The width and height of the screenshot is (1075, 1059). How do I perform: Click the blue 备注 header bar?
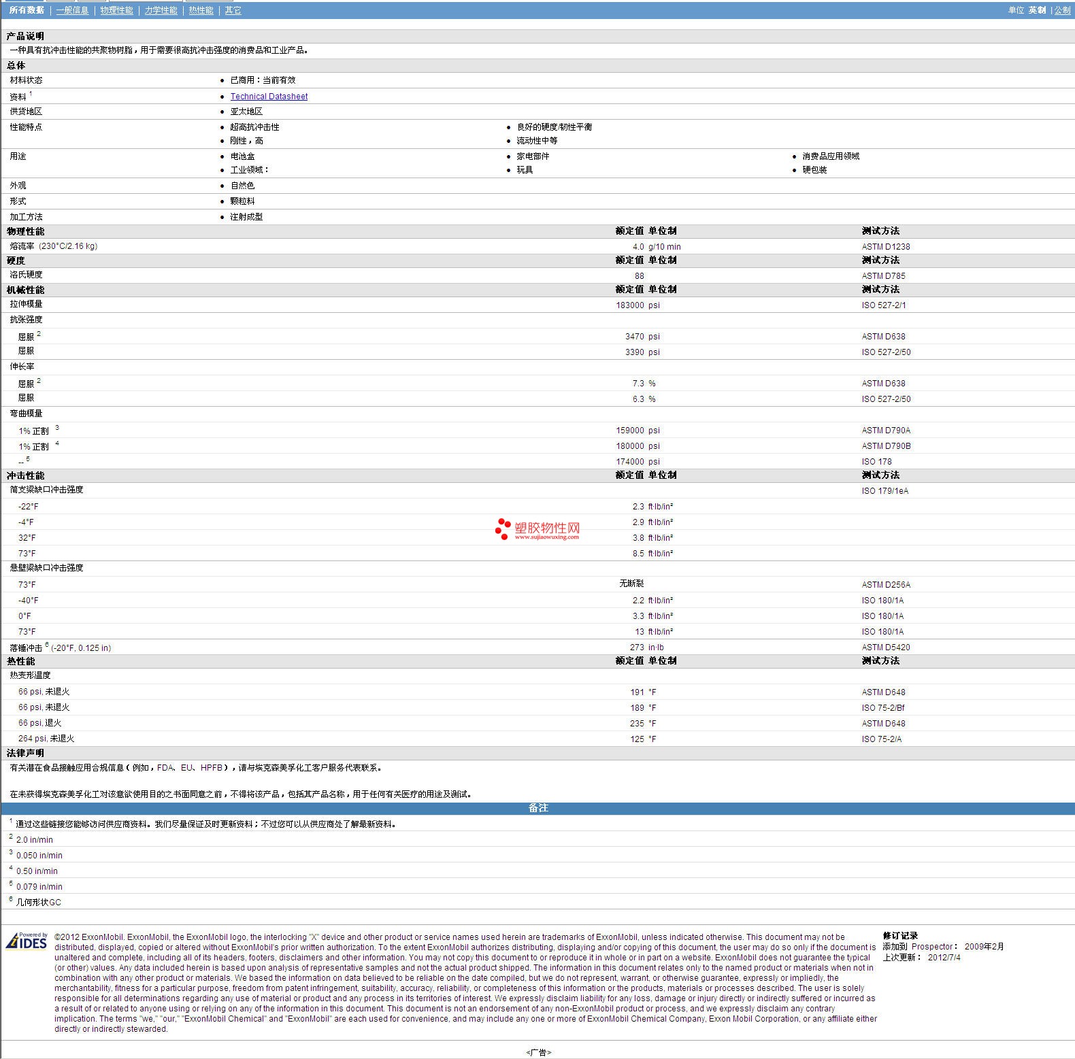pos(537,808)
